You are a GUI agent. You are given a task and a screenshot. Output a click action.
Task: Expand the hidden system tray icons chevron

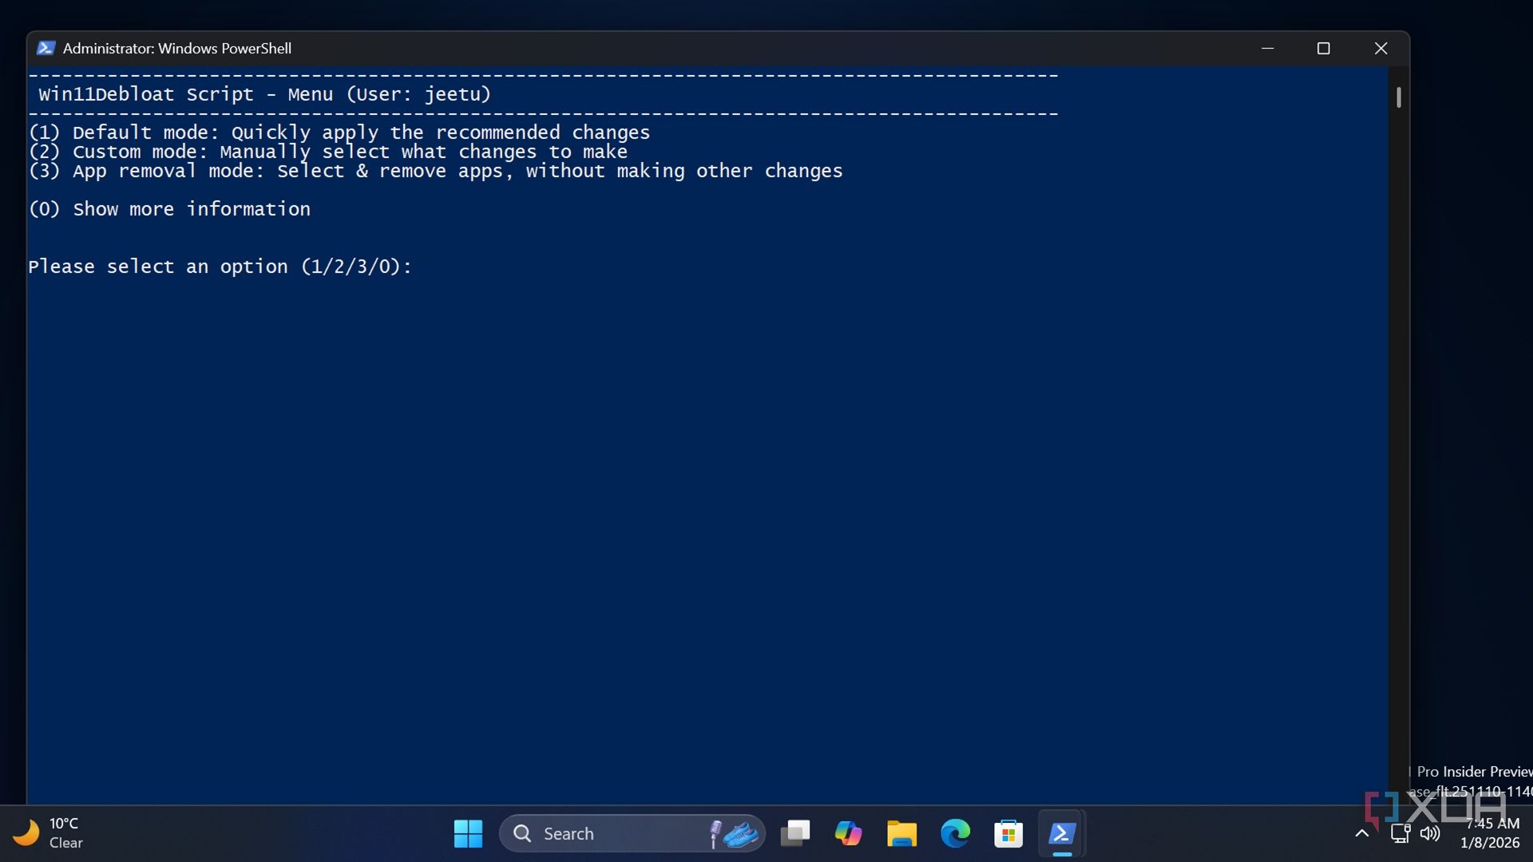[1362, 834]
